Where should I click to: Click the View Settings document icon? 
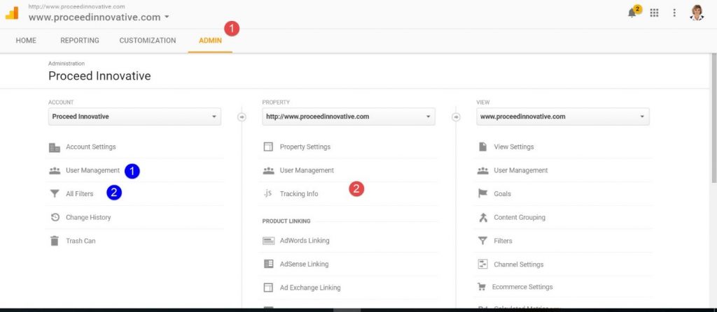[x=482, y=147]
